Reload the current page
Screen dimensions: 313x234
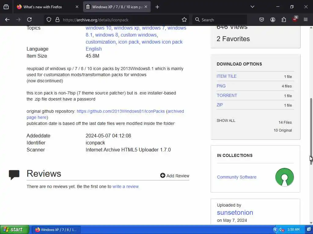pos(29,19)
